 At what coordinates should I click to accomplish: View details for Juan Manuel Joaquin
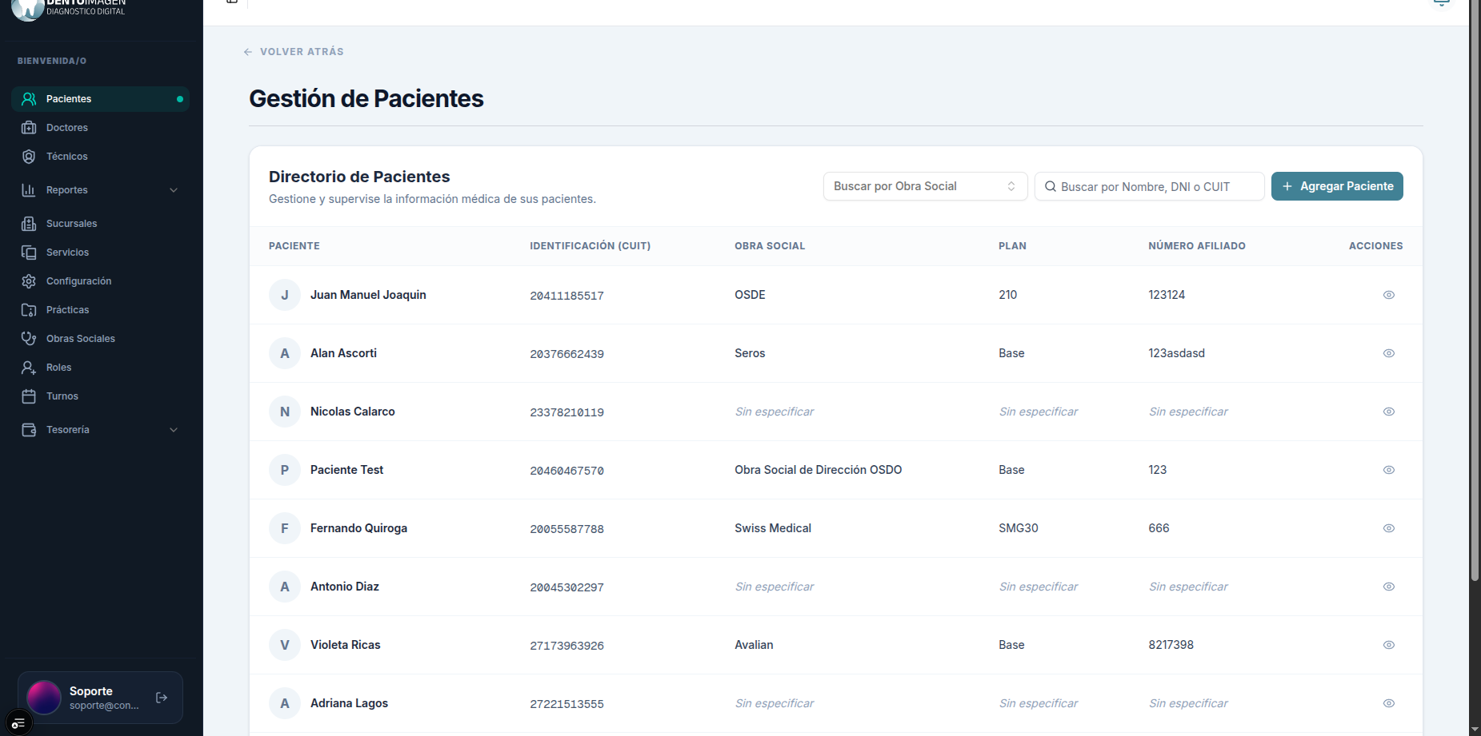[x=1389, y=295]
